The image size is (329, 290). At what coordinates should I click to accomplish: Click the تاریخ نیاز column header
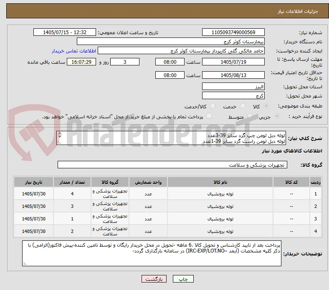click(33, 182)
